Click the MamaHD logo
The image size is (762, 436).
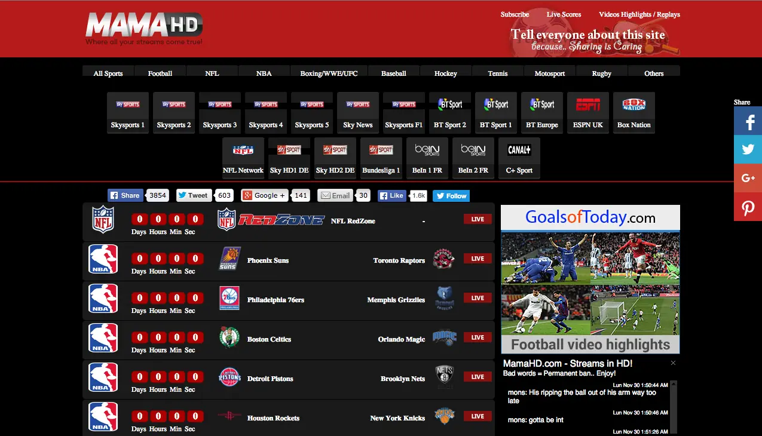pyautogui.click(x=144, y=28)
